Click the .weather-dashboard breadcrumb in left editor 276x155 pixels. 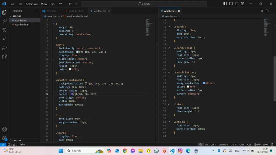(x=75, y=16)
